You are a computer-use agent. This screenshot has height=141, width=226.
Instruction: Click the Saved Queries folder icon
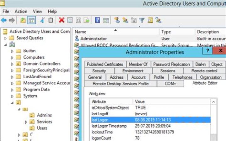click(x=12, y=38)
